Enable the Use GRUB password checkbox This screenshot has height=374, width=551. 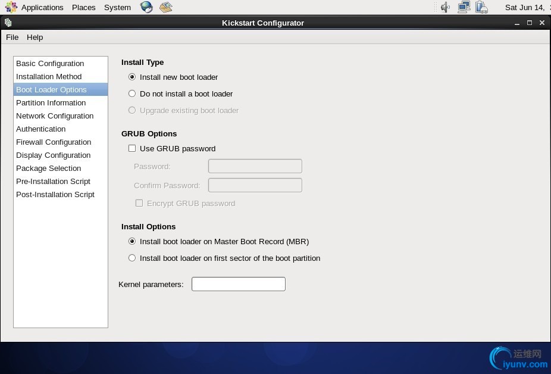tap(132, 148)
